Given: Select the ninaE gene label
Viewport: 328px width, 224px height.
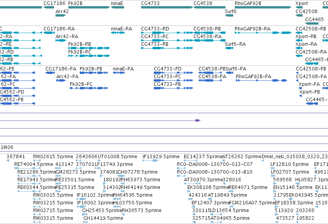Looking at the screenshot, I should pos(117,3).
